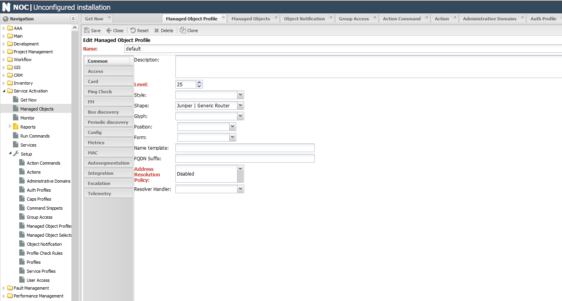Open Get Now in navigation tree
This screenshot has width=562, height=301.
(x=28, y=100)
